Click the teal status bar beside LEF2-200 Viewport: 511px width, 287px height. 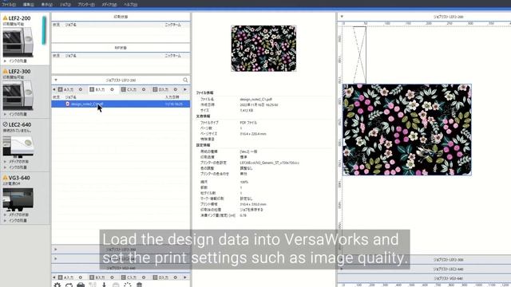pos(44,30)
